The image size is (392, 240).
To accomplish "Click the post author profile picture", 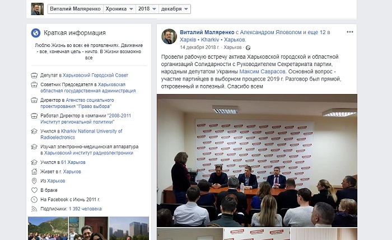I will click(169, 36).
